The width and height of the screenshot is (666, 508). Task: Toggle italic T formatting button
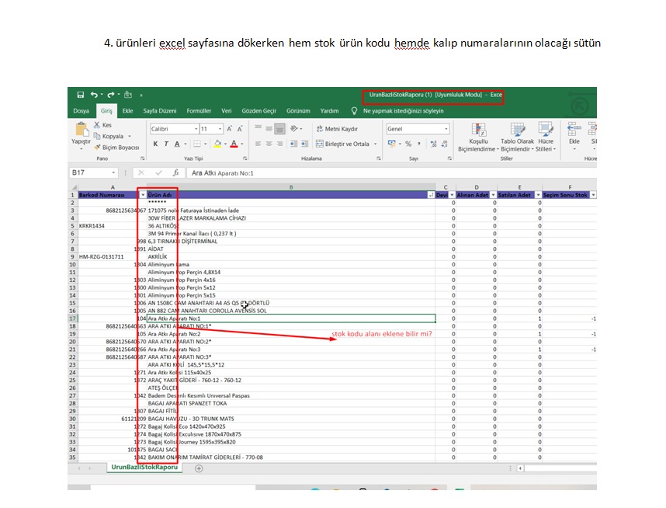[166, 144]
